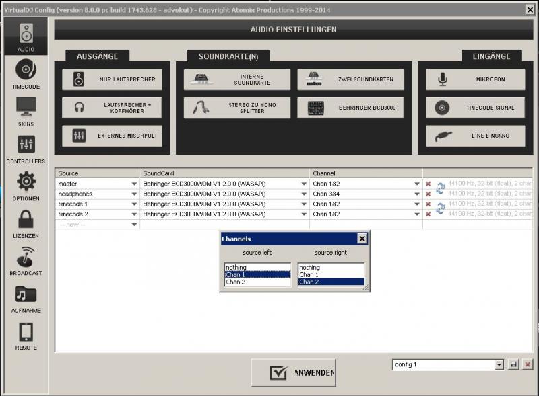This screenshot has height=396, width=539.
Task: Open the Broadcast section in sidebar
Action: point(26,261)
